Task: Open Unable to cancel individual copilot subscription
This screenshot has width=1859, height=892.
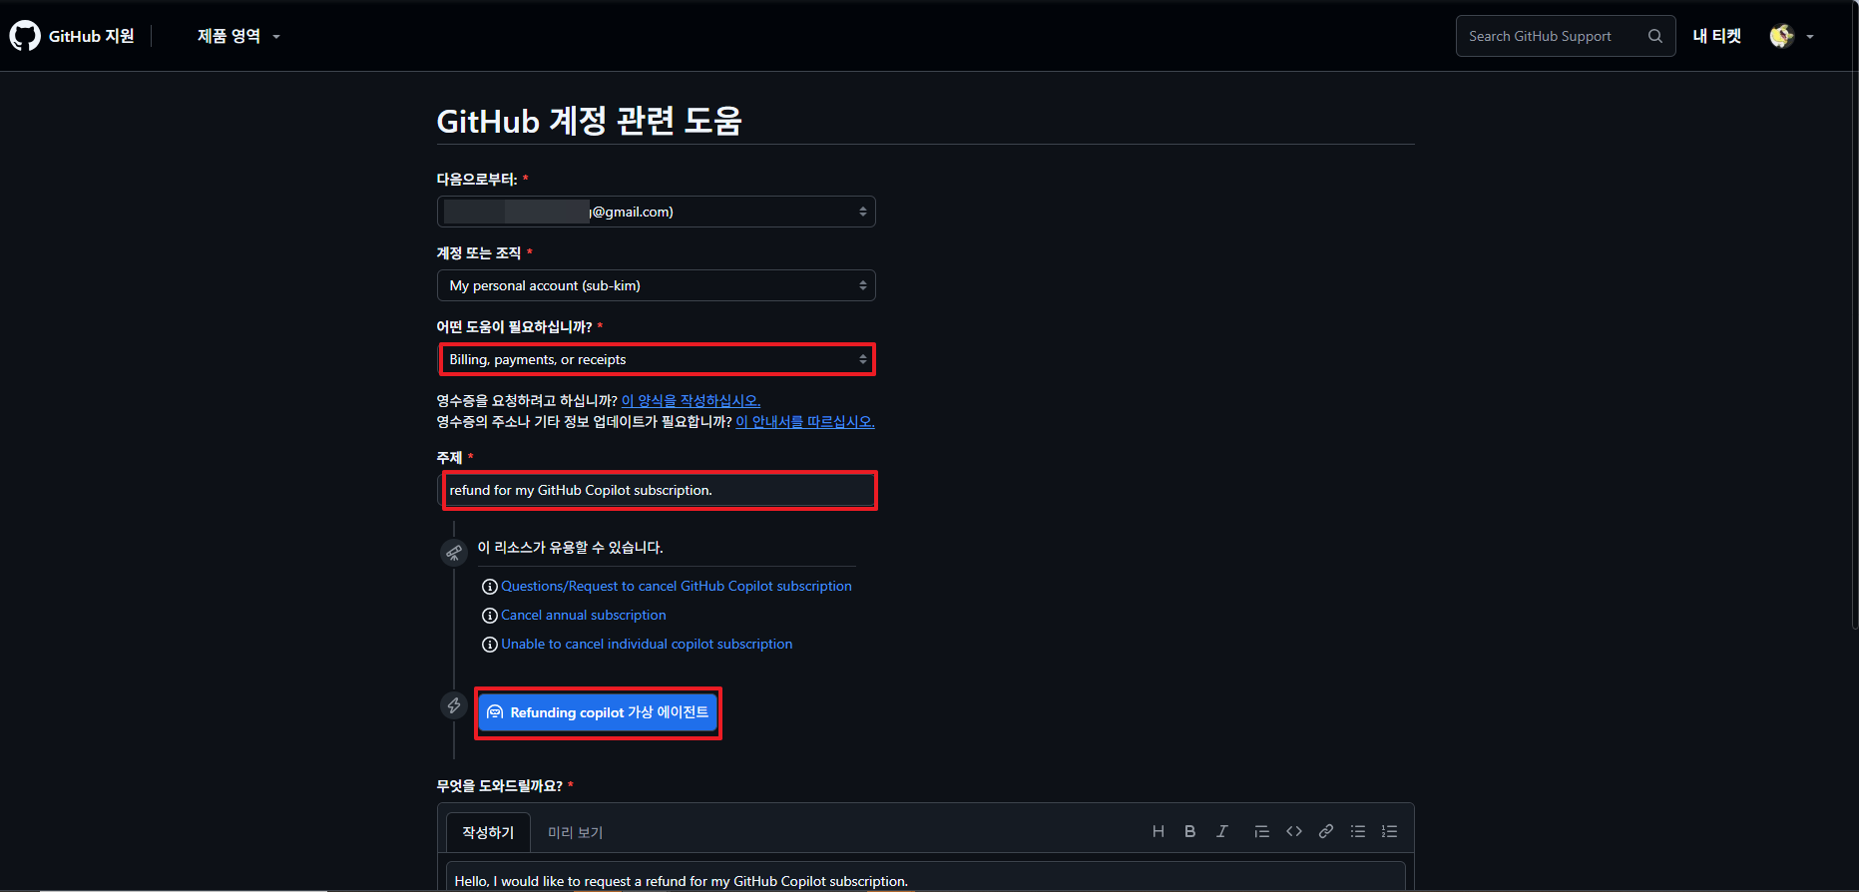Action: coord(647,644)
